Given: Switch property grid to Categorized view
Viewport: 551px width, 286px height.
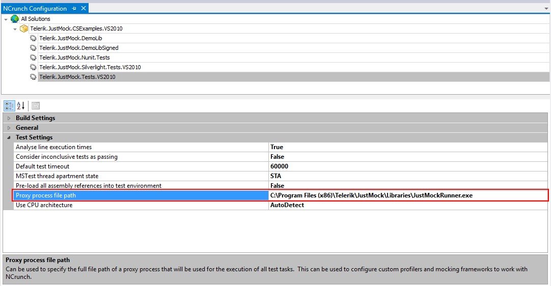Looking at the screenshot, I should click(10, 105).
